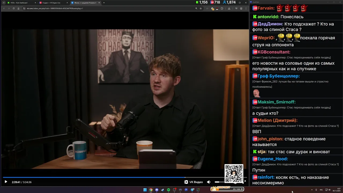
Task: Mute the video with the speaker icon
Action: (x=209, y=182)
